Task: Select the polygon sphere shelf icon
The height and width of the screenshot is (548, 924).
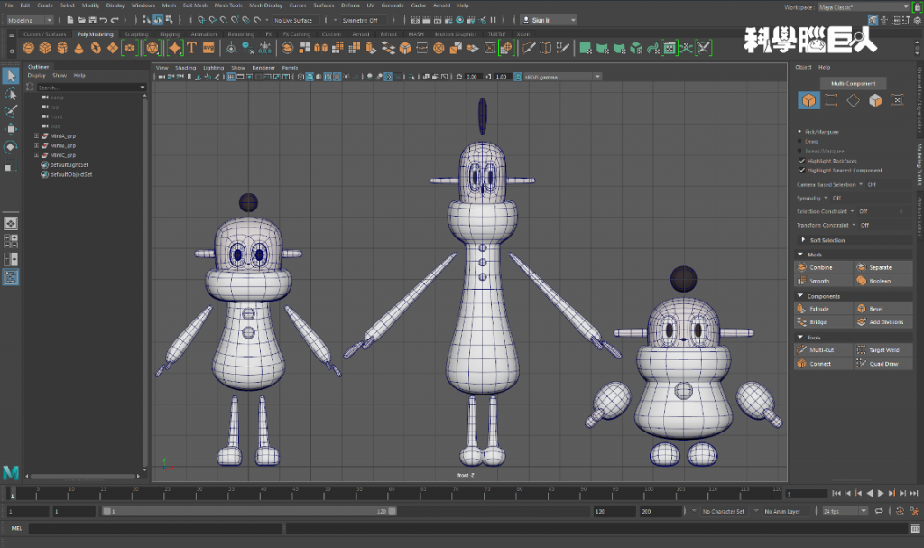Action: click(27, 48)
